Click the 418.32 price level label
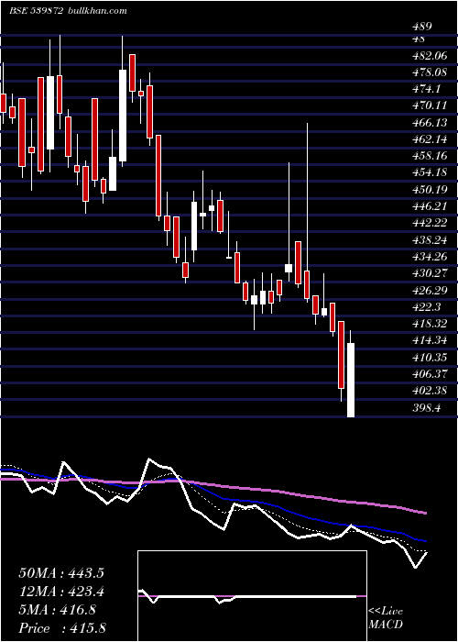The image size is (458, 642). 430,324
